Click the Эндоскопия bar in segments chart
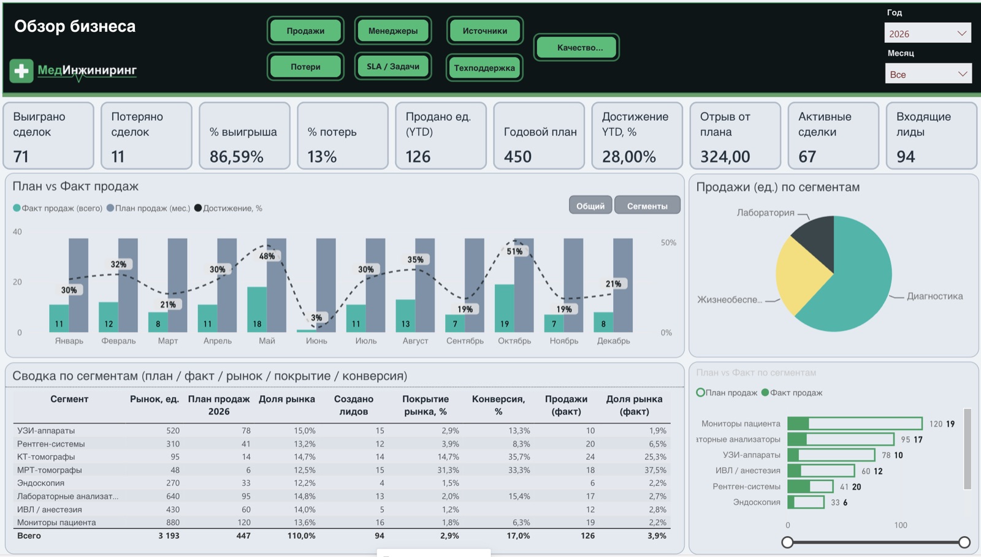 806,502
